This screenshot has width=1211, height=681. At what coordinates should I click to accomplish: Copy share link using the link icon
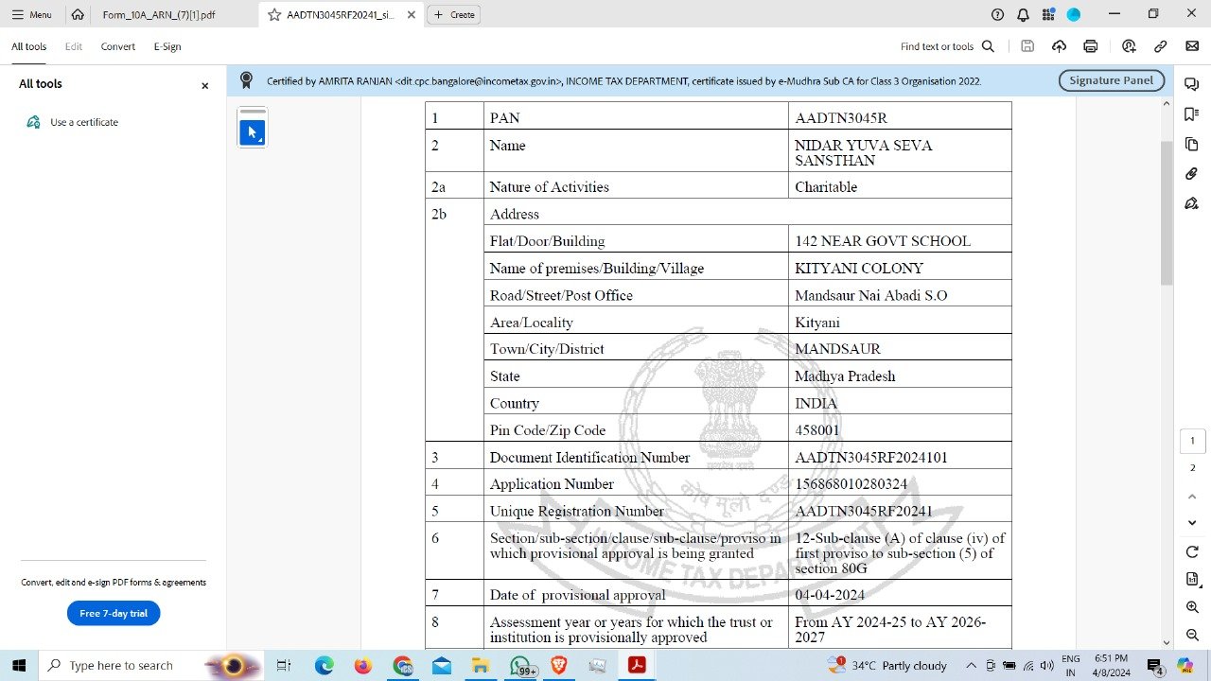click(1160, 46)
